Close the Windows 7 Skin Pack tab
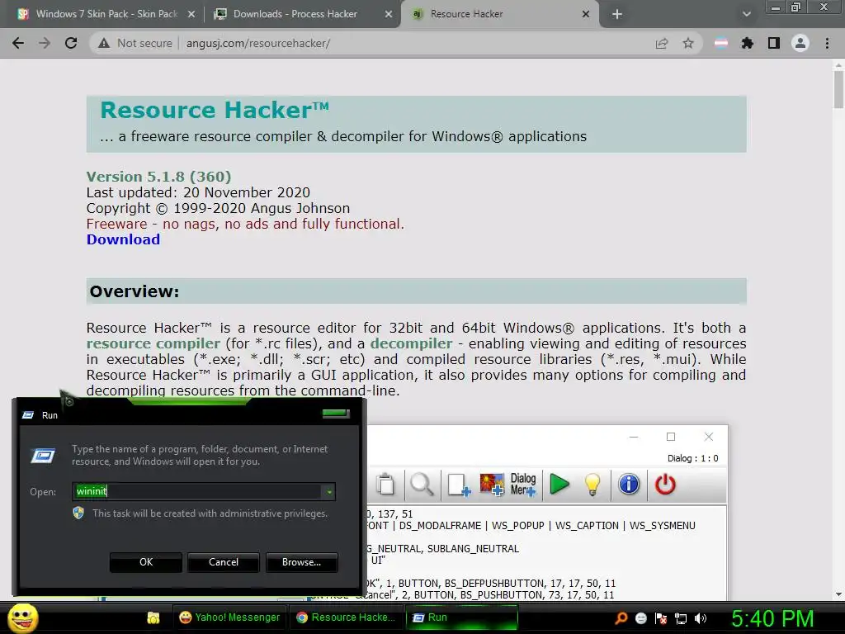The height and width of the screenshot is (634, 845). pos(191,14)
